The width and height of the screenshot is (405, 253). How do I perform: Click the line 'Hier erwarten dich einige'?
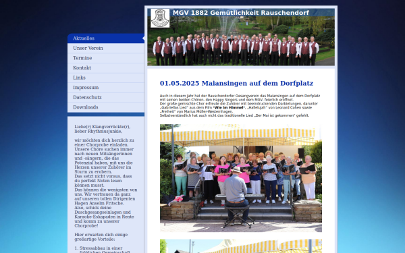[101, 235]
